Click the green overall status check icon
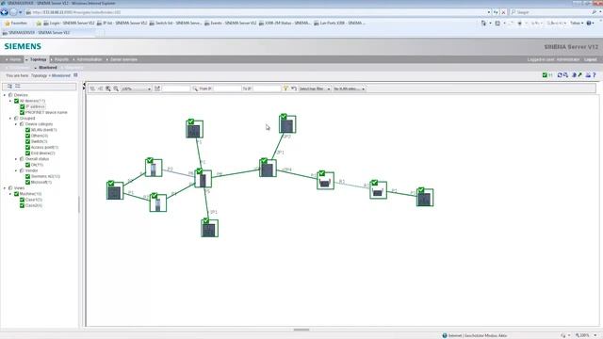Screen dimensions: 603x339 tap(545, 75)
